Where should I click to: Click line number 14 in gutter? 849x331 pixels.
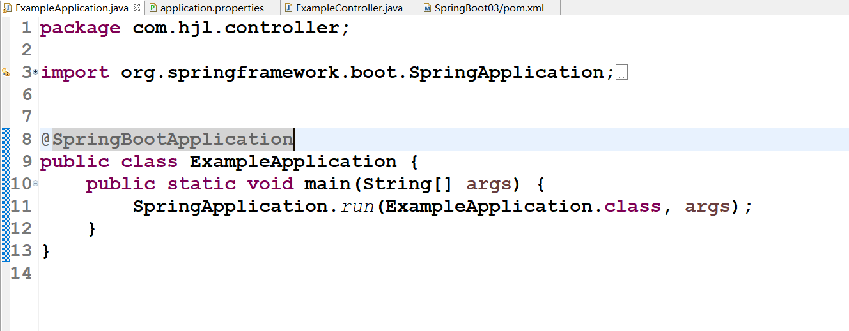[x=20, y=273]
